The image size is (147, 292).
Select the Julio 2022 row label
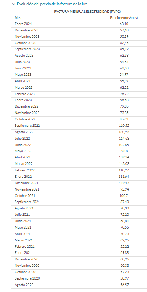(x=22, y=139)
